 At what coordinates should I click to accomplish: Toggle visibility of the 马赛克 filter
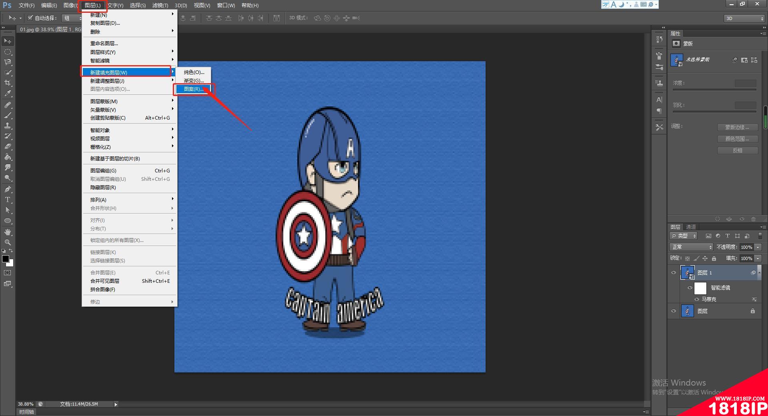697,299
